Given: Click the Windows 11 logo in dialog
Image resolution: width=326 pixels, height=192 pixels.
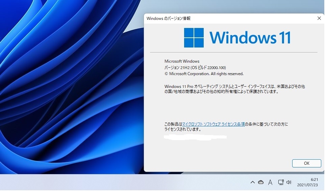Looking at the screenshot, I should point(237,38).
